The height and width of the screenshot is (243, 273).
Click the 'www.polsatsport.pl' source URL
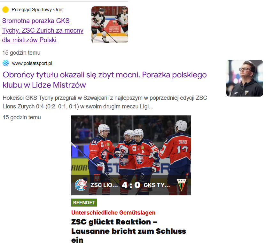[x=32, y=63]
